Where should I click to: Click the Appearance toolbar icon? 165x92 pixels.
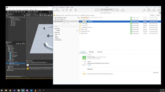(x=154, y=10)
